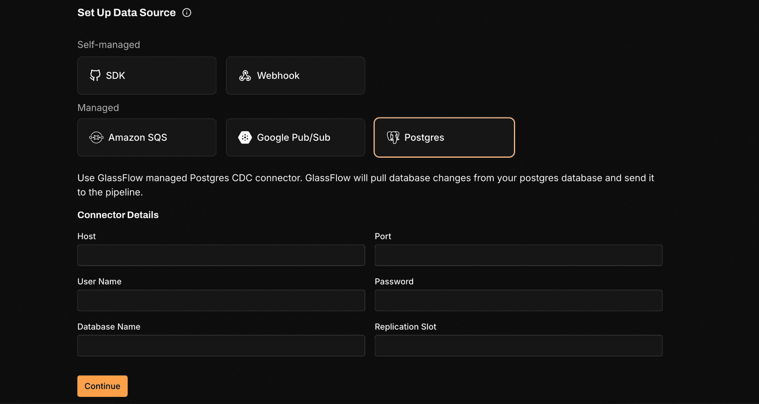
Task: Click the Webhook icon on its card
Action: click(245, 76)
